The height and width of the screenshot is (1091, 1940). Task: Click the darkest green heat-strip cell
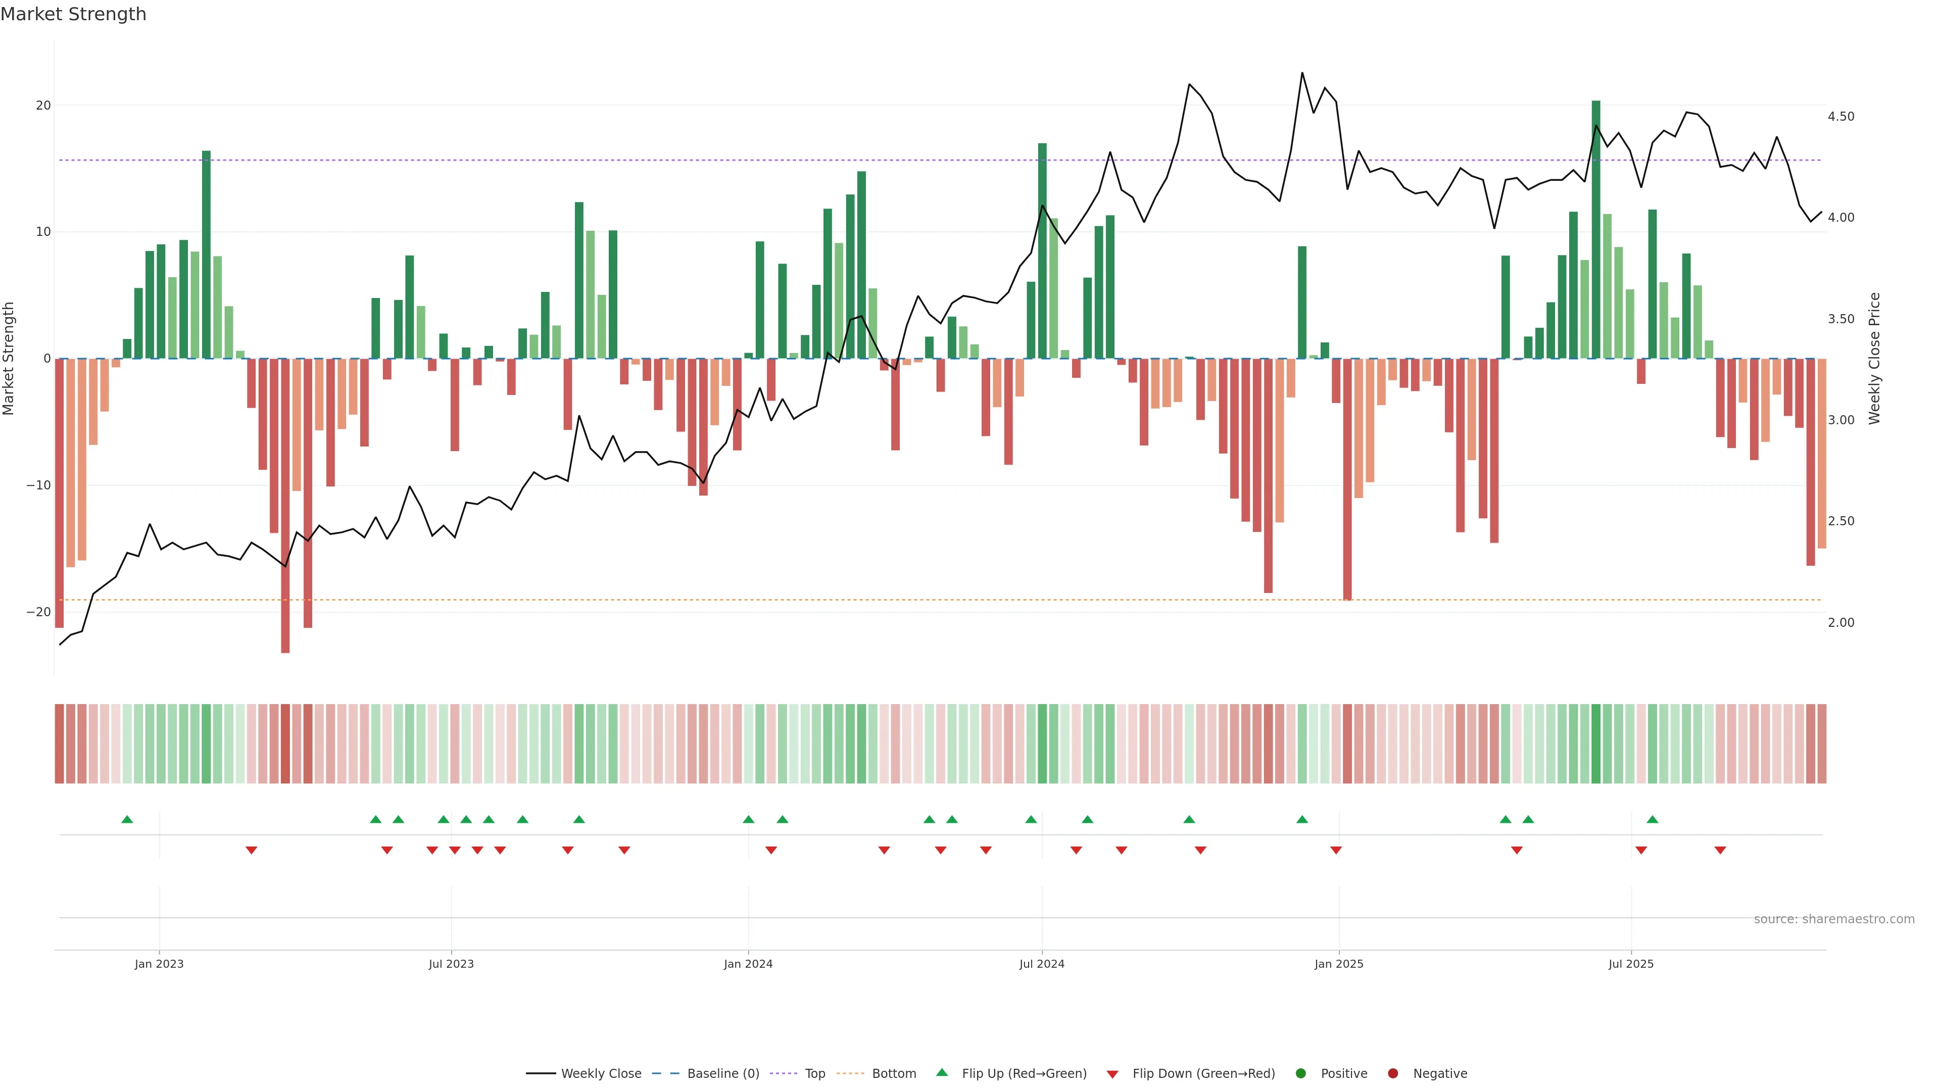pos(1596,744)
